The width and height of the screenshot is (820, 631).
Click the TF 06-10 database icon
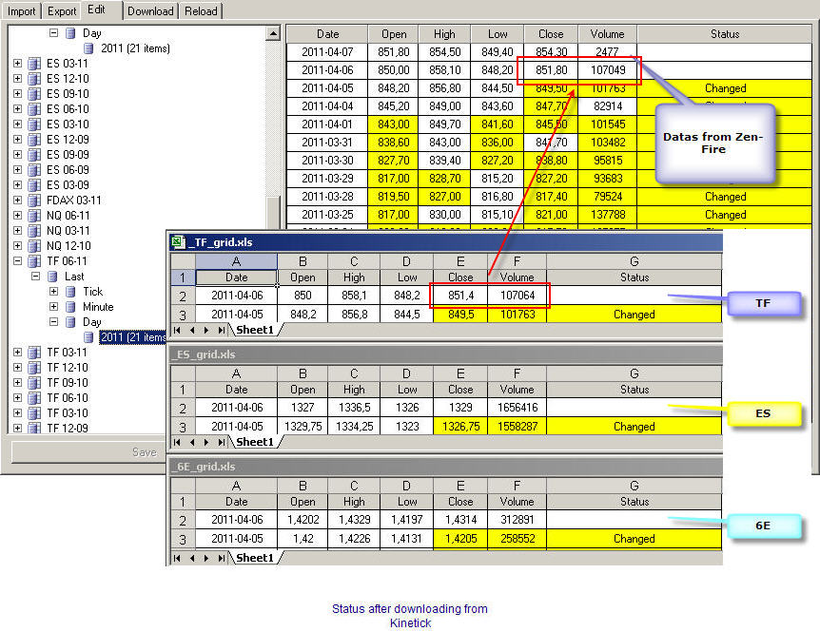[x=34, y=397]
